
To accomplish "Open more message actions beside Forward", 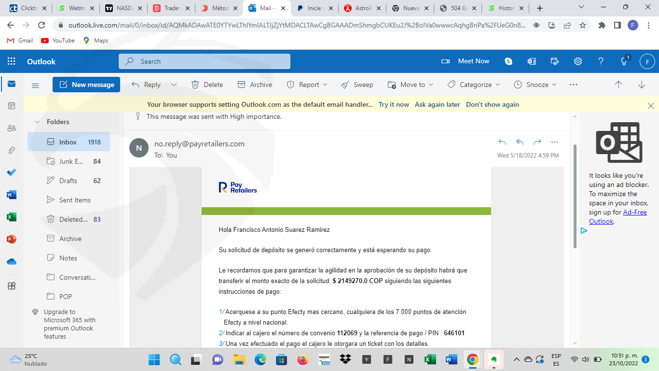I will [554, 142].
